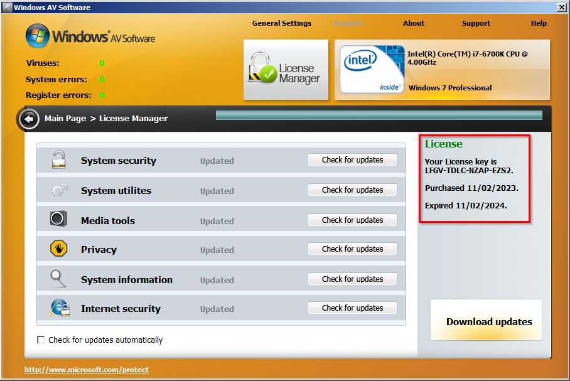
Task: Click the Updated status of Privacy
Action: 217,250
